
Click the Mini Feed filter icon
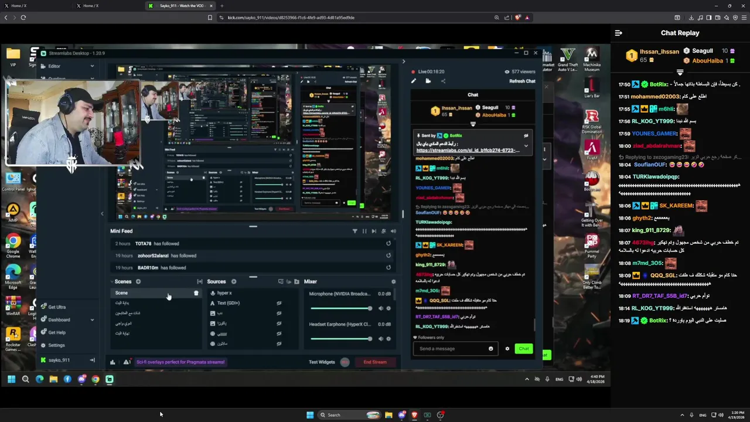[x=354, y=231]
